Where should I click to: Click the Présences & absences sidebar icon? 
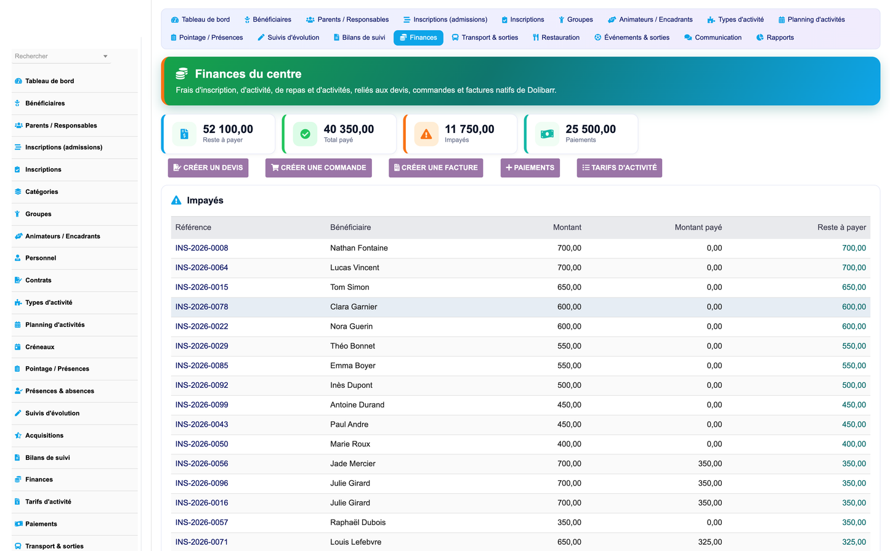(18, 391)
